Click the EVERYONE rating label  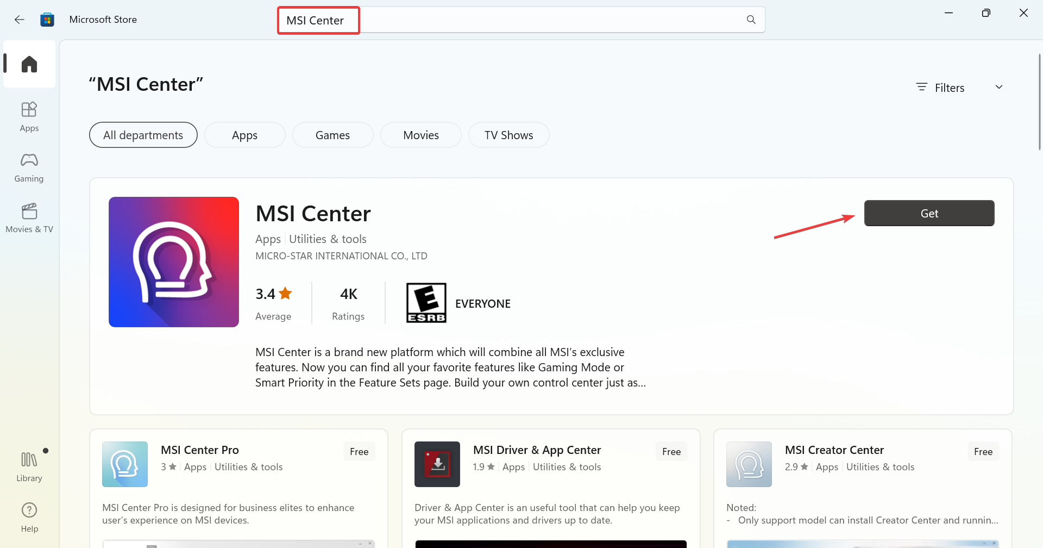click(x=483, y=304)
